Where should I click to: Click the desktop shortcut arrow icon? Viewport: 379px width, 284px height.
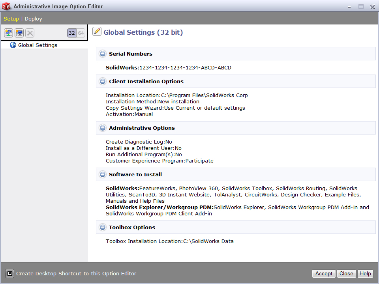9,273
